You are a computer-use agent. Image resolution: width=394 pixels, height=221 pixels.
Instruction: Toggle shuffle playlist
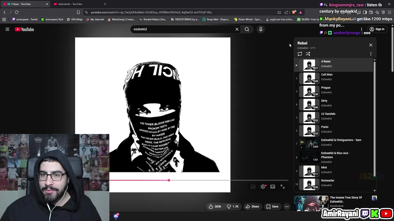[x=308, y=54]
